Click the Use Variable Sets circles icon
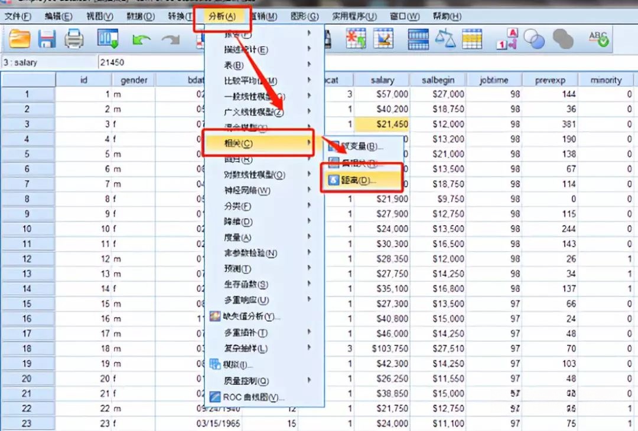Image resolution: width=638 pixels, height=431 pixels. (x=534, y=40)
